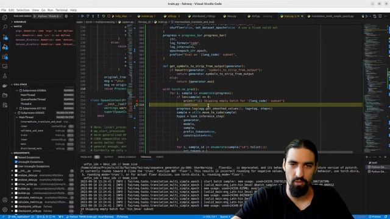390x219 pixels.
Task: Open the Testing flask view
Action: [5, 76]
